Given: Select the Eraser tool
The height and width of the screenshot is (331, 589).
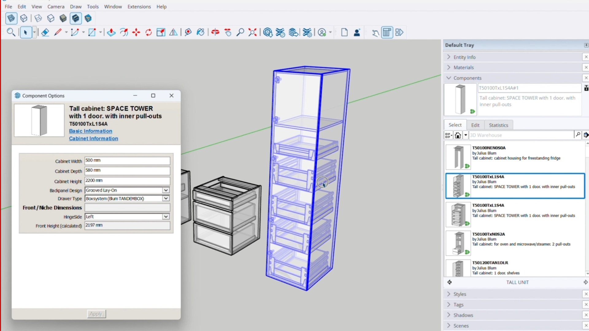Looking at the screenshot, I should pyautogui.click(x=45, y=32).
